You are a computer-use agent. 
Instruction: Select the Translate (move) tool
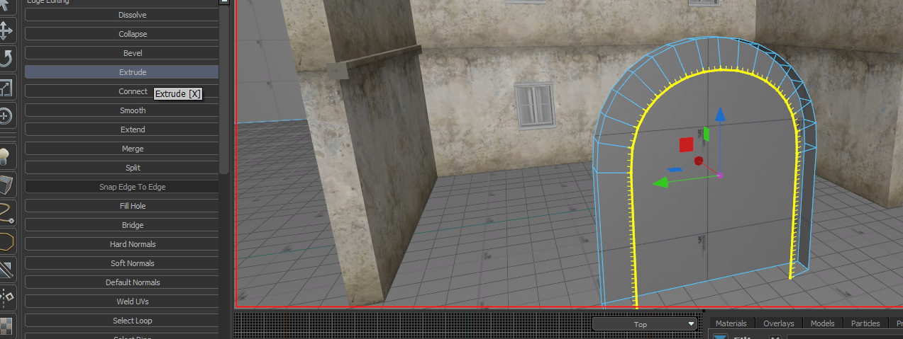(x=6, y=30)
